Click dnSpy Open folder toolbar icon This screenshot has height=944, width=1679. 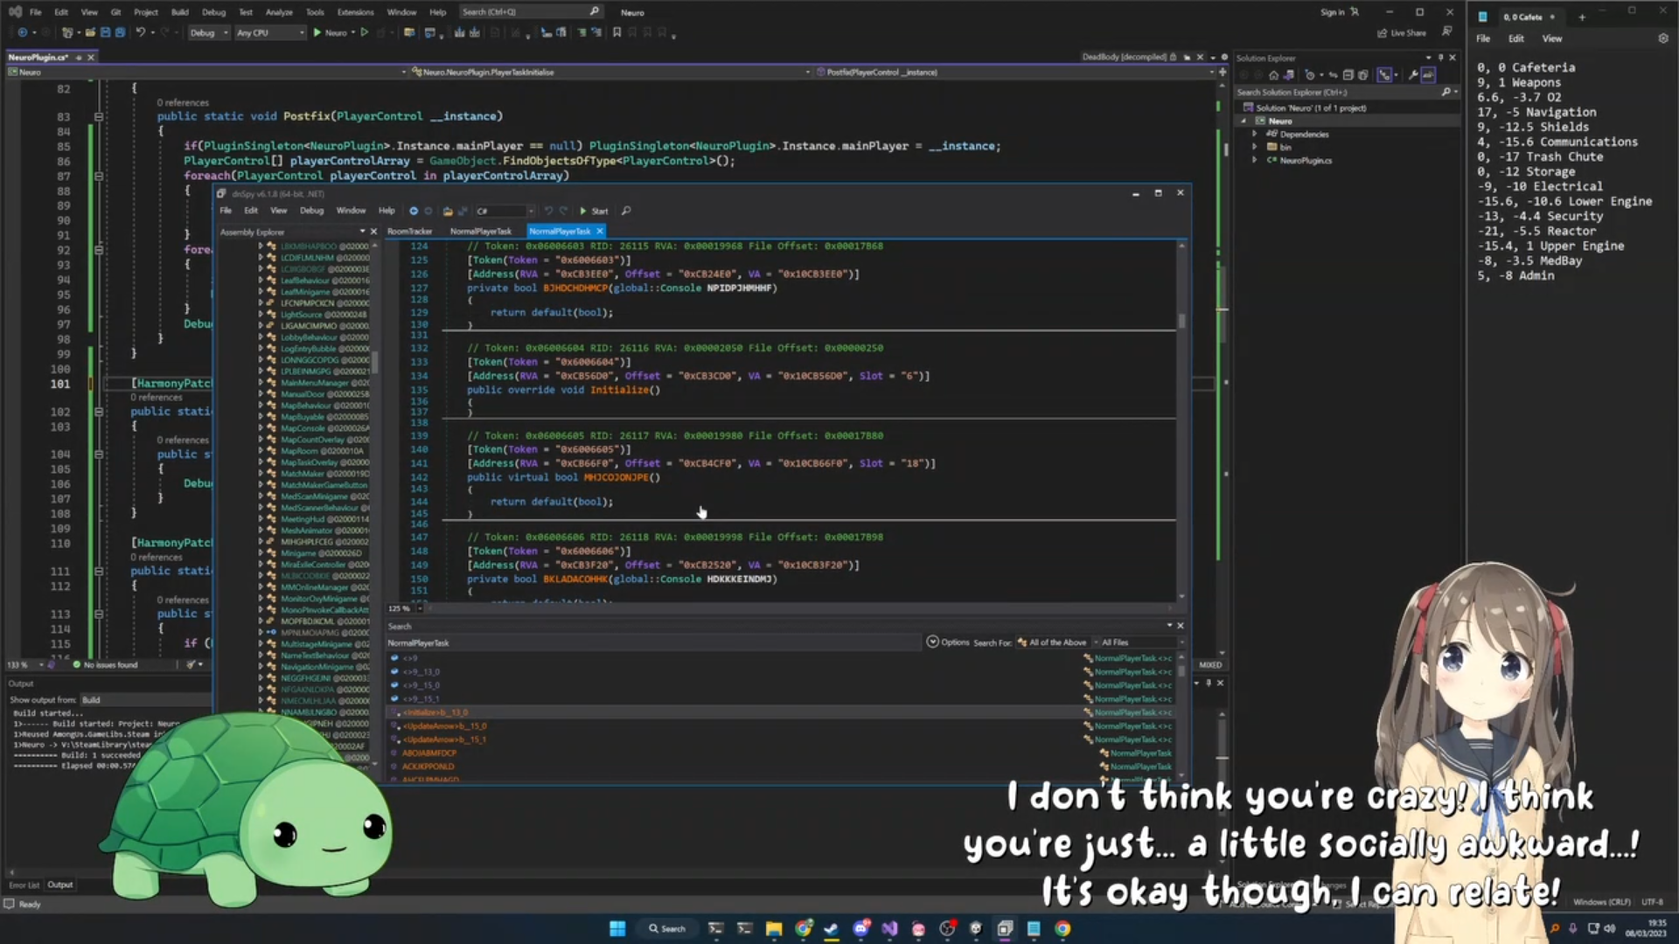point(448,211)
